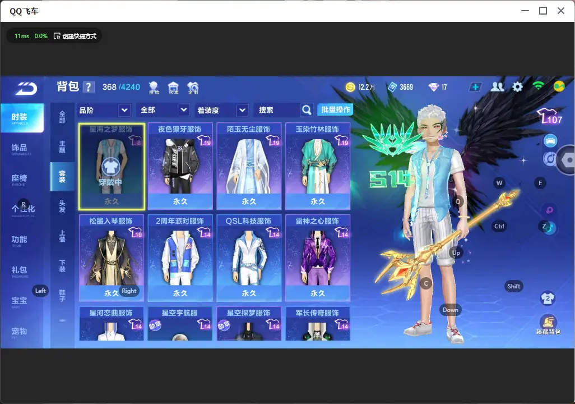Click the shirt icon showing 107
Viewport: 575px width, 404px height.
pos(549,116)
